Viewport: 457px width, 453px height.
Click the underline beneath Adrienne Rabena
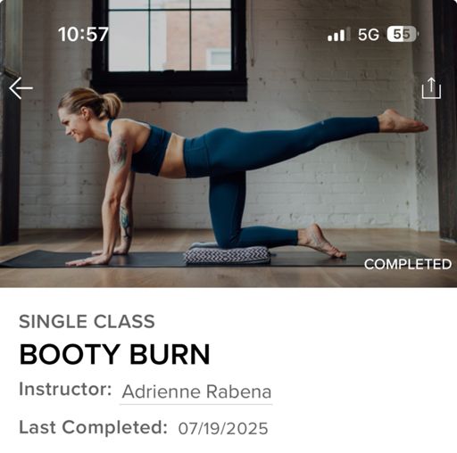(x=196, y=404)
